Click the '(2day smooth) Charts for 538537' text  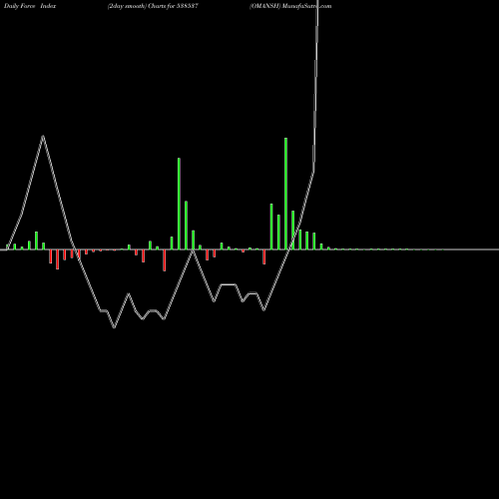click(153, 6)
